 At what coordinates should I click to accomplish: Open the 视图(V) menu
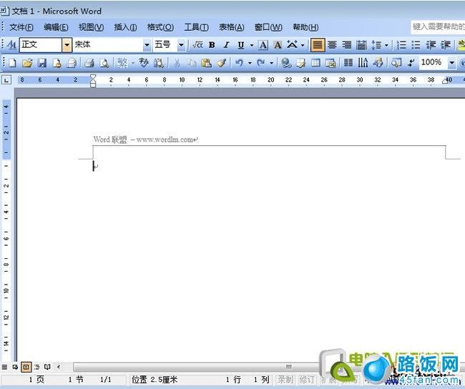(x=91, y=27)
